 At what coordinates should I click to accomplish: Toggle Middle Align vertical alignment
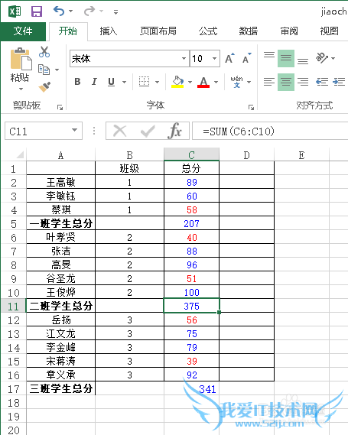pos(286,58)
